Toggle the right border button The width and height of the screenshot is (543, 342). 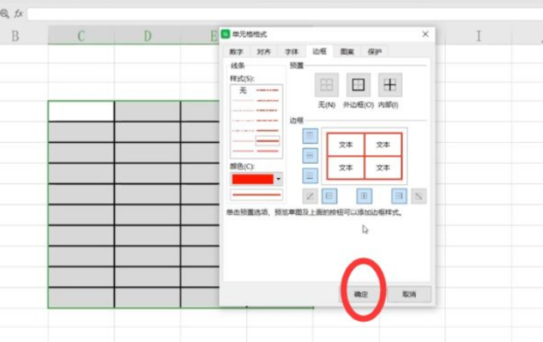coord(399,196)
